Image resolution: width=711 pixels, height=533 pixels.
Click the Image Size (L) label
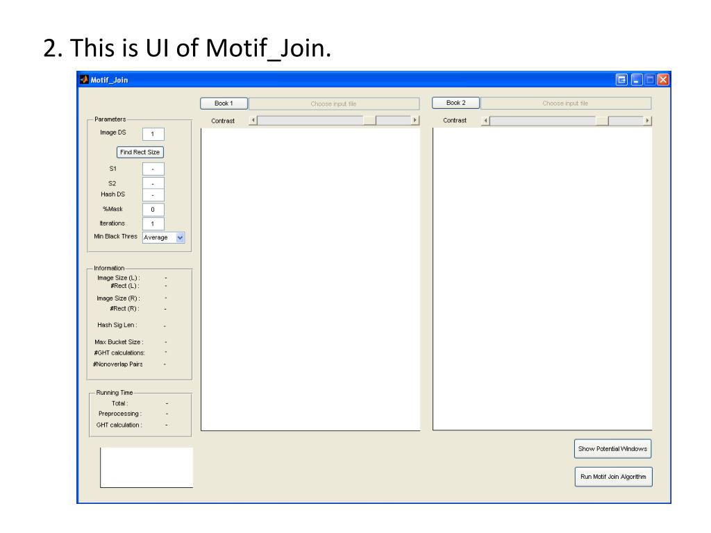[118, 278]
